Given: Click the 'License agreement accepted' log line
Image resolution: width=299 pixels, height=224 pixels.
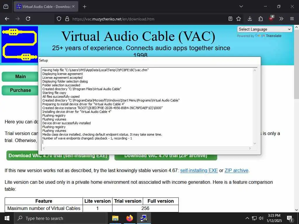Looking at the screenshot, I should coord(62,78).
